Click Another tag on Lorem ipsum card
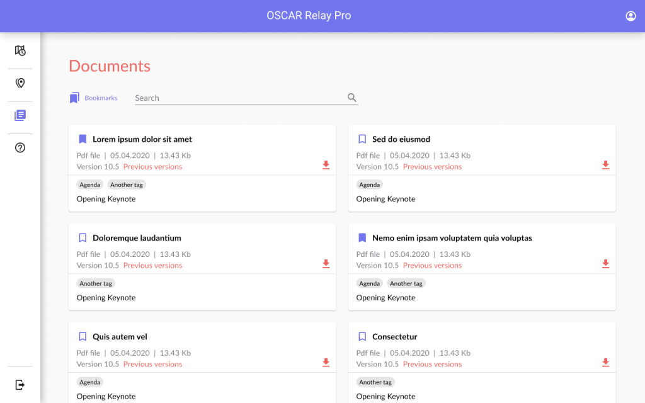This screenshot has width=645, height=403. click(126, 184)
